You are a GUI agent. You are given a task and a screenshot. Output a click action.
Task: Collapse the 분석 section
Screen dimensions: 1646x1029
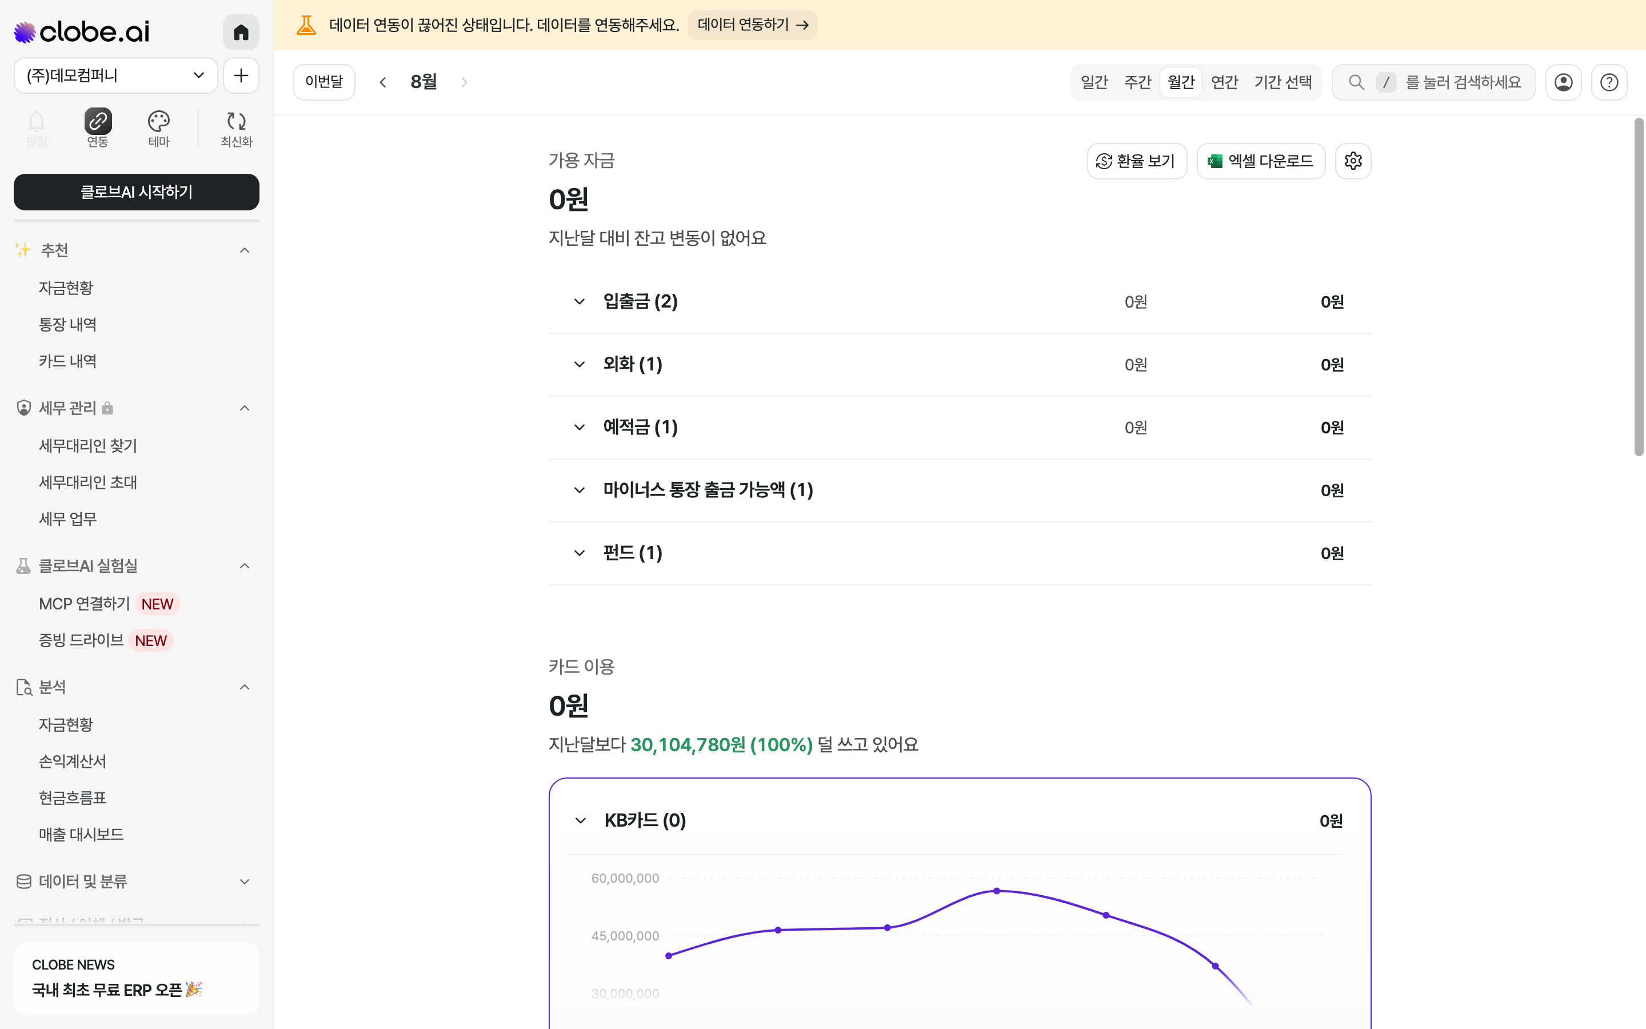pos(245,687)
